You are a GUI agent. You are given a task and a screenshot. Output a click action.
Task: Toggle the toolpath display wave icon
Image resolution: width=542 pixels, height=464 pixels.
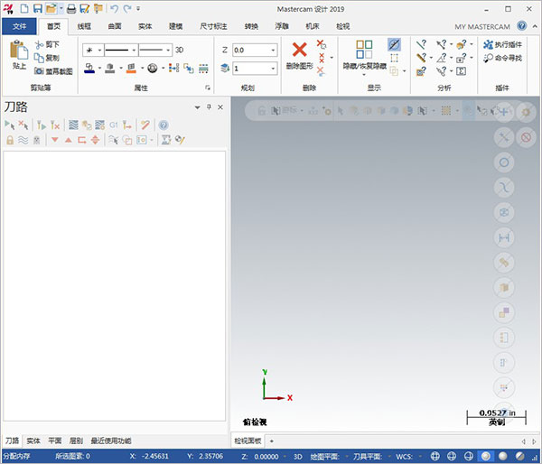coord(23,140)
